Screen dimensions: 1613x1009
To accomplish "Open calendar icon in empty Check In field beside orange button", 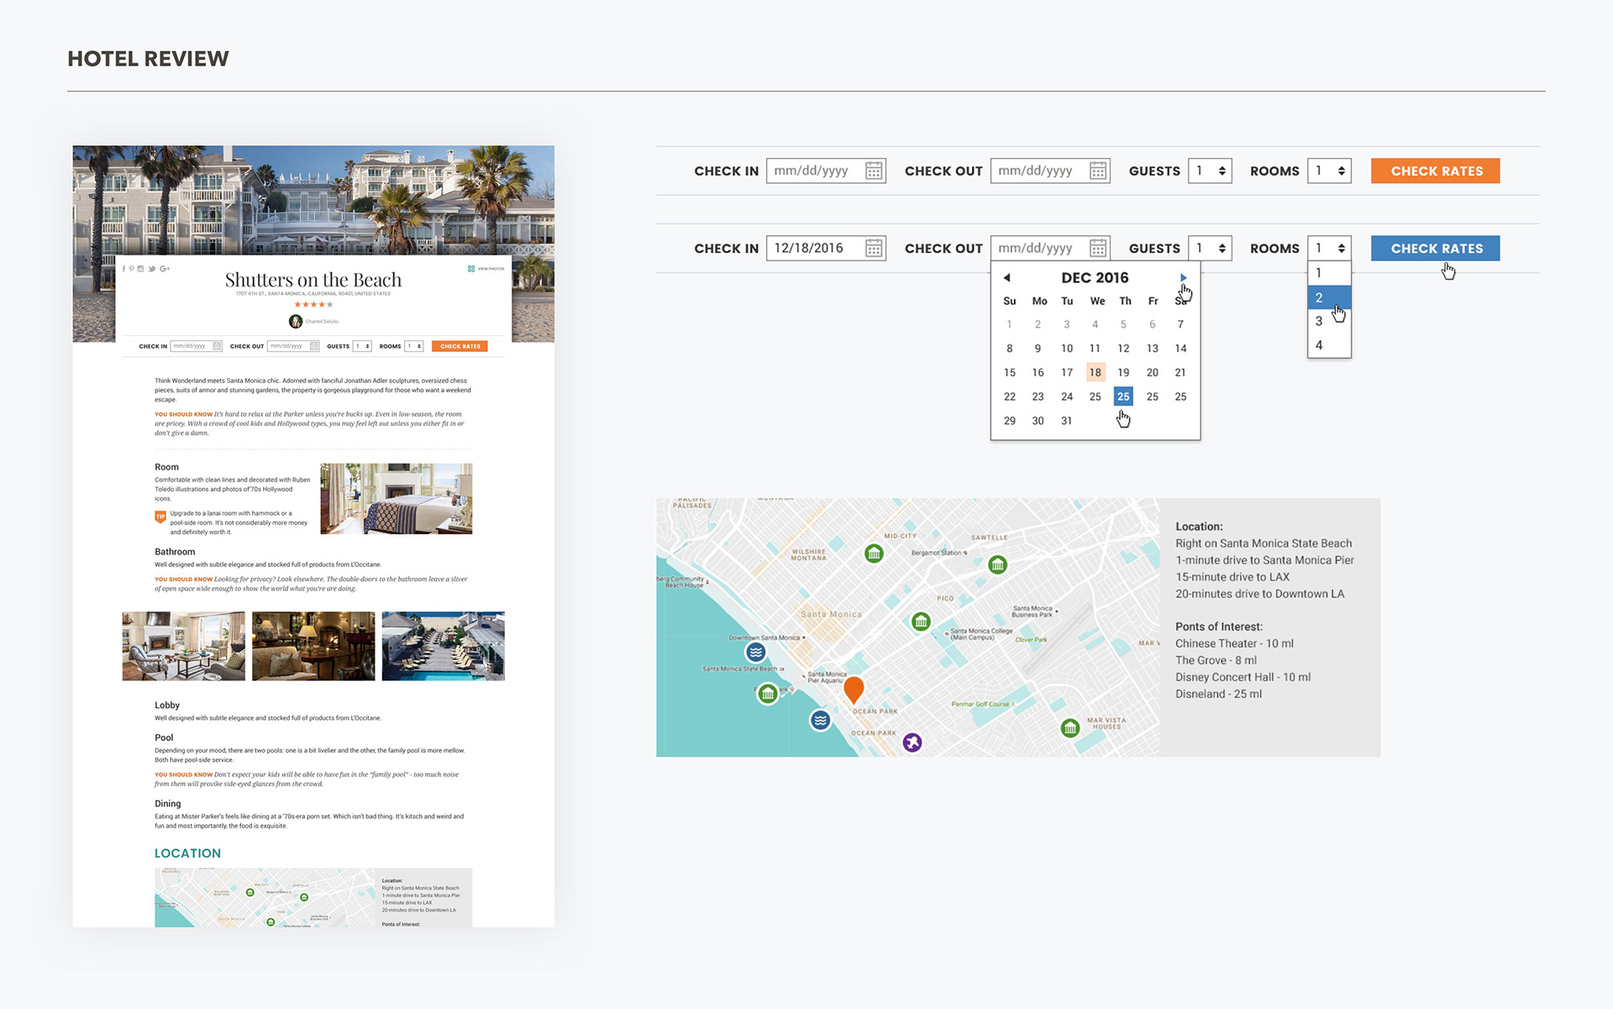I will (x=874, y=171).
